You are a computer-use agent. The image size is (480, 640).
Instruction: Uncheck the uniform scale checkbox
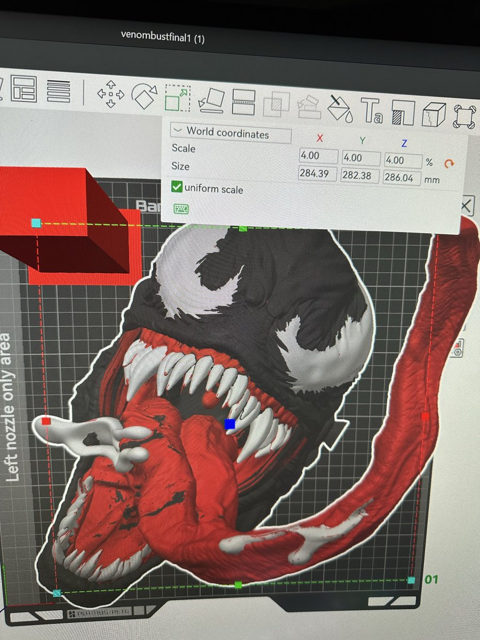pyautogui.click(x=177, y=187)
